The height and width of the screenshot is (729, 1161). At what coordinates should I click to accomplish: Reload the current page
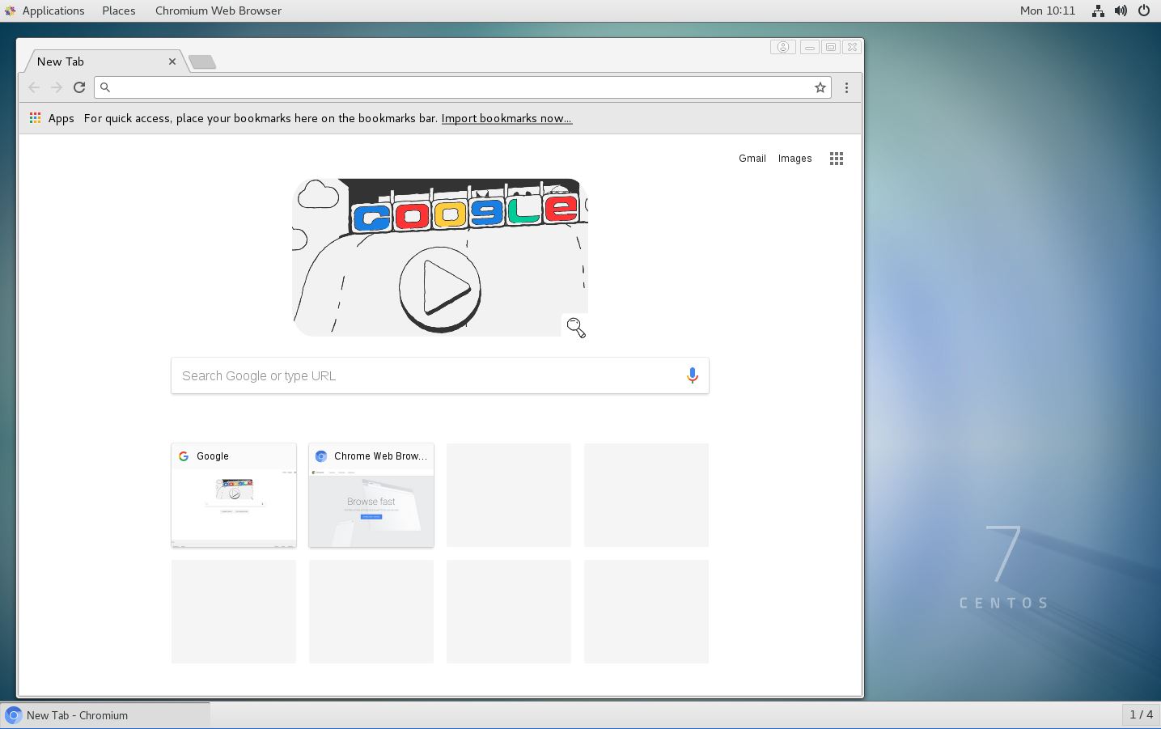tap(79, 87)
